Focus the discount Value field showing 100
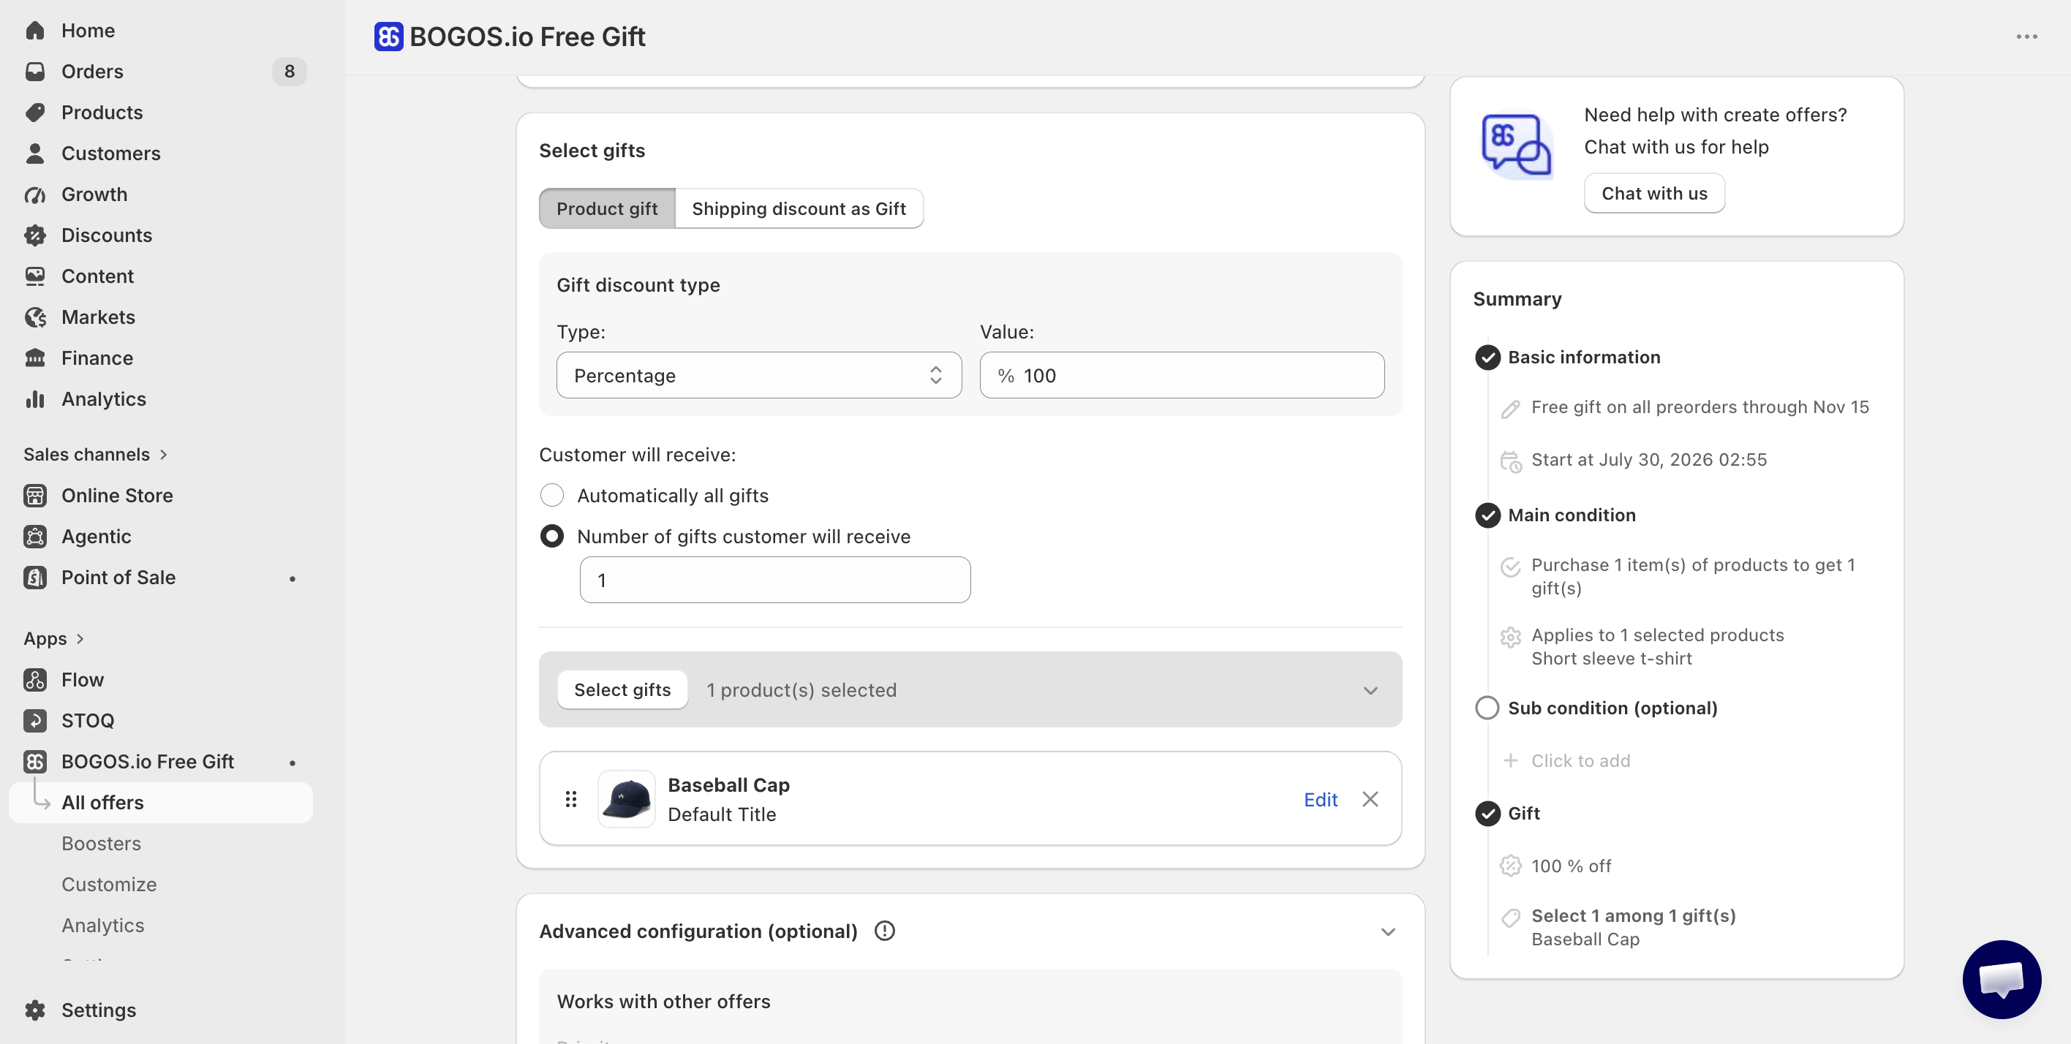Screen dimensions: 2071x1044 (1182, 375)
